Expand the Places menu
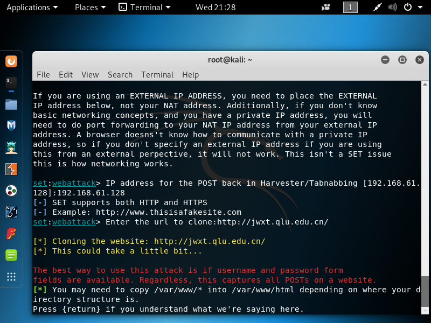This screenshot has width=431, height=323. [x=90, y=8]
